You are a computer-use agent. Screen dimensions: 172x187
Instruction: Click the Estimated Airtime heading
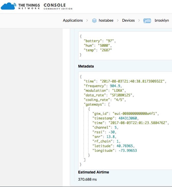pos(93,172)
